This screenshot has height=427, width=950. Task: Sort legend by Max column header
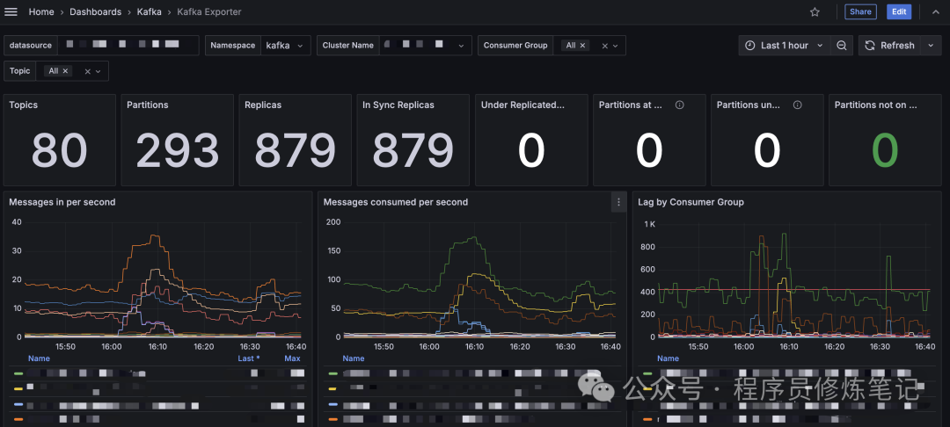point(292,358)
